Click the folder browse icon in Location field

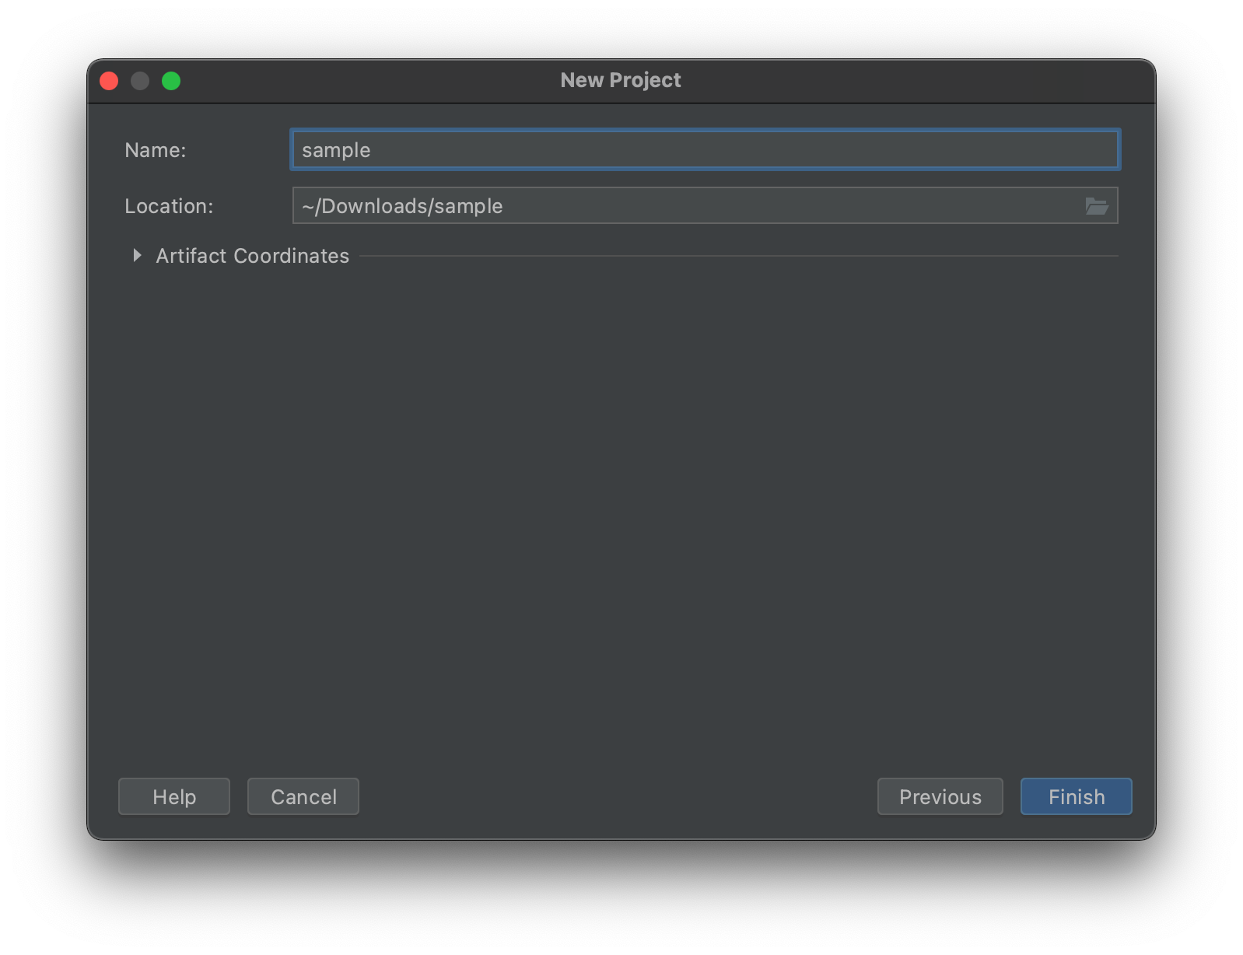click(1096, 206)
